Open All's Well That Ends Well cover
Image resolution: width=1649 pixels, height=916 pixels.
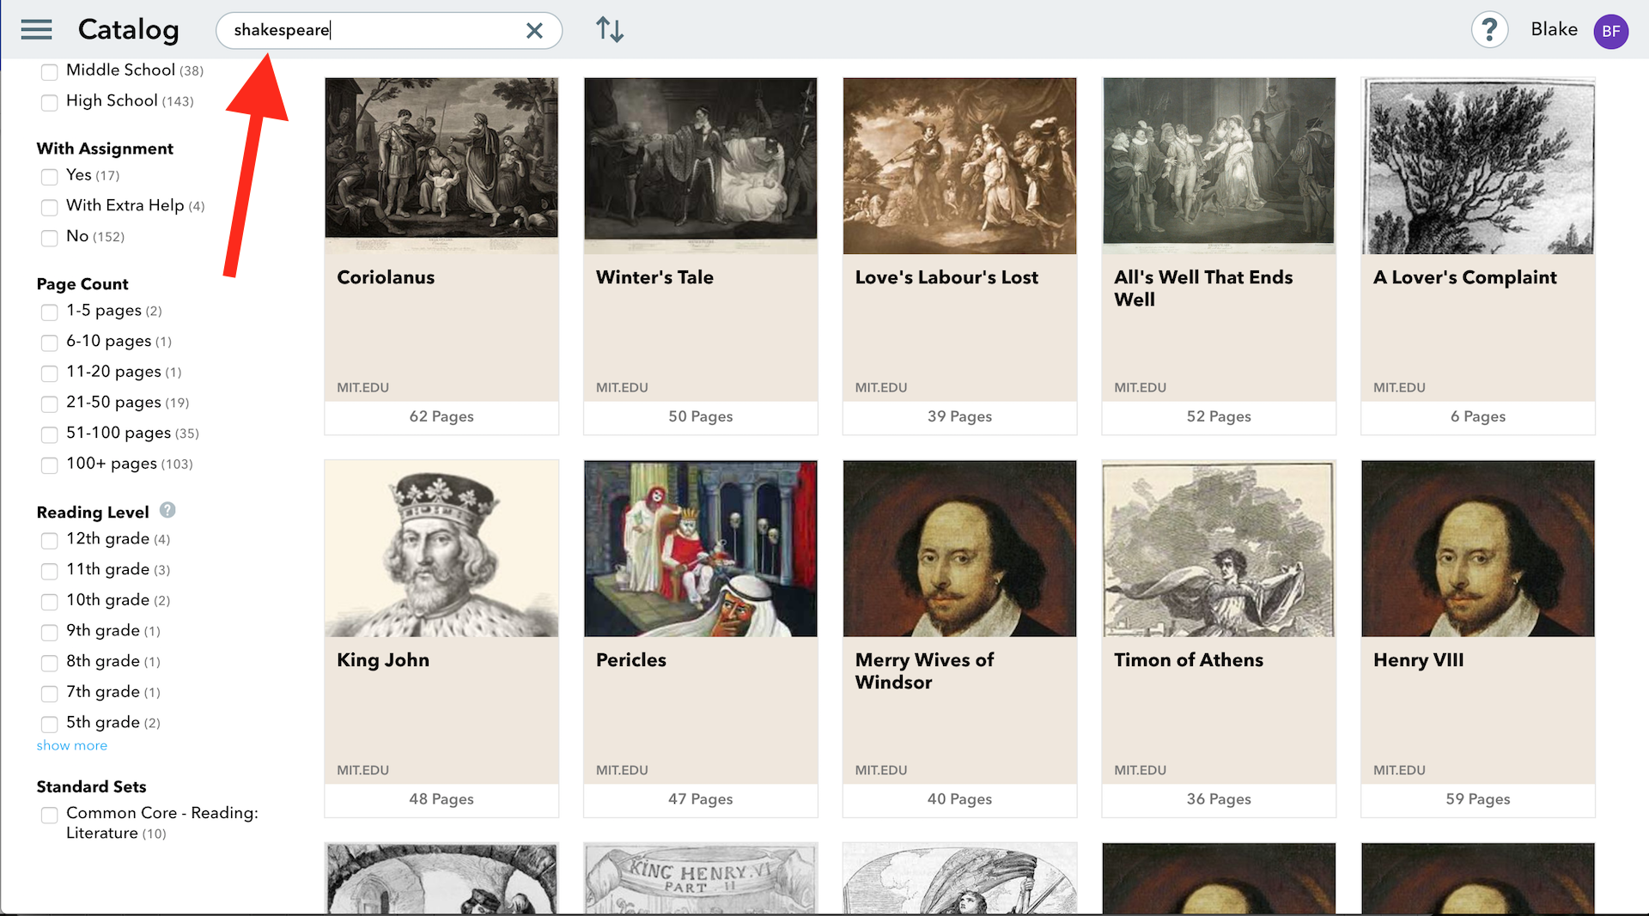[x=1219, y=166]
